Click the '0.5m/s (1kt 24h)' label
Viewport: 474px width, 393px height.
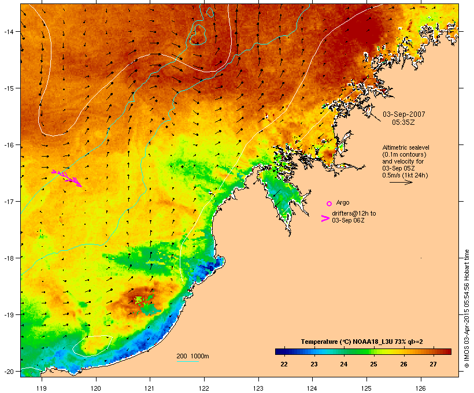[x=405, y=175]
